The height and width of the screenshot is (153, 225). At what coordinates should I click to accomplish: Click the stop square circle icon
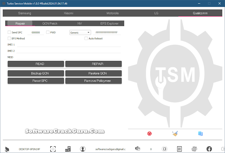click(165, 149)
